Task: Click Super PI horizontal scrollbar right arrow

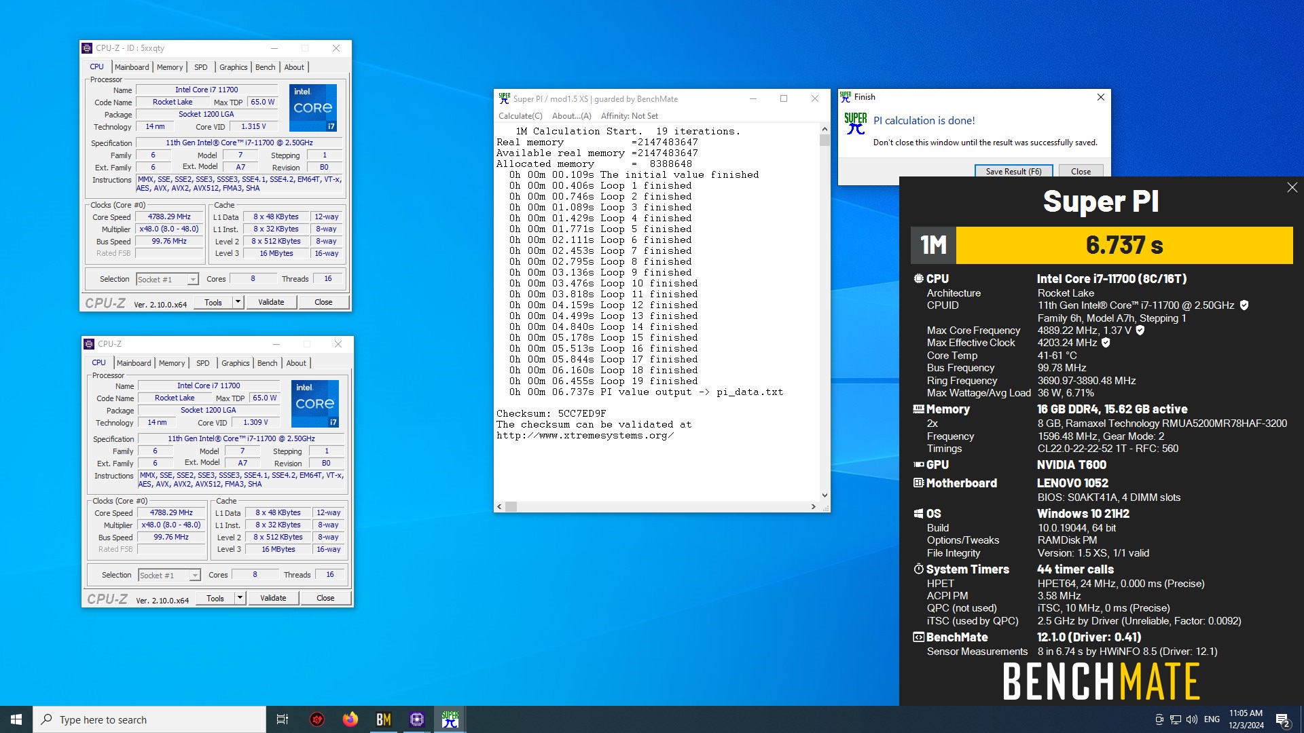Action: tap(814, 506)
